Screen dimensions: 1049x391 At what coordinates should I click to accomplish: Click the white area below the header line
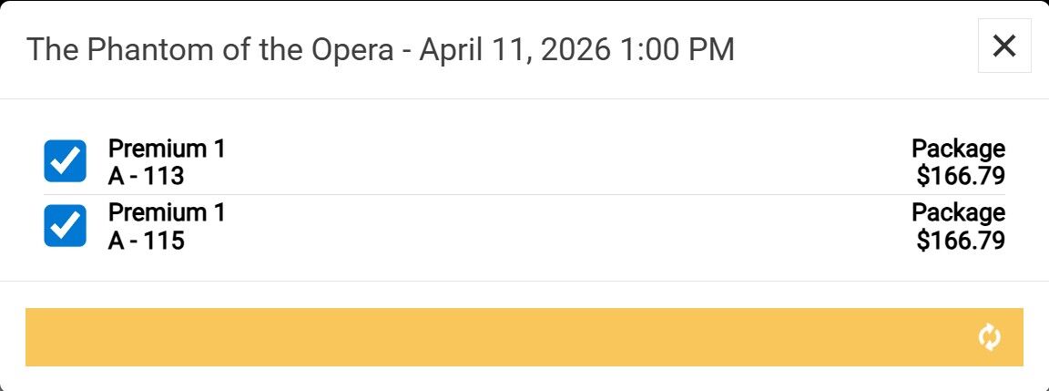click(x=546, y=115)
